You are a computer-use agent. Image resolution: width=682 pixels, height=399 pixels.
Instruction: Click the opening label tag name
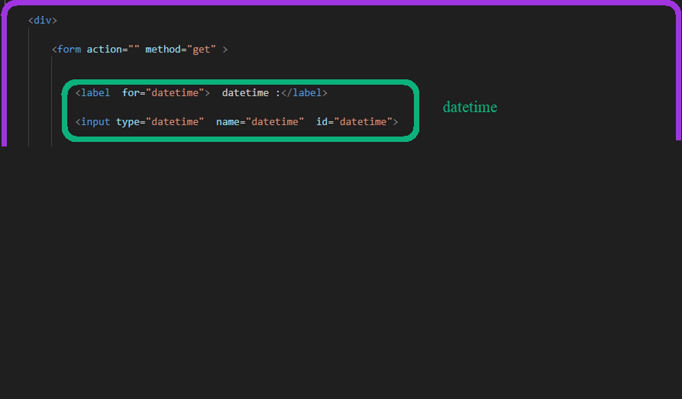pyautogui.click(x=95, y=93)
